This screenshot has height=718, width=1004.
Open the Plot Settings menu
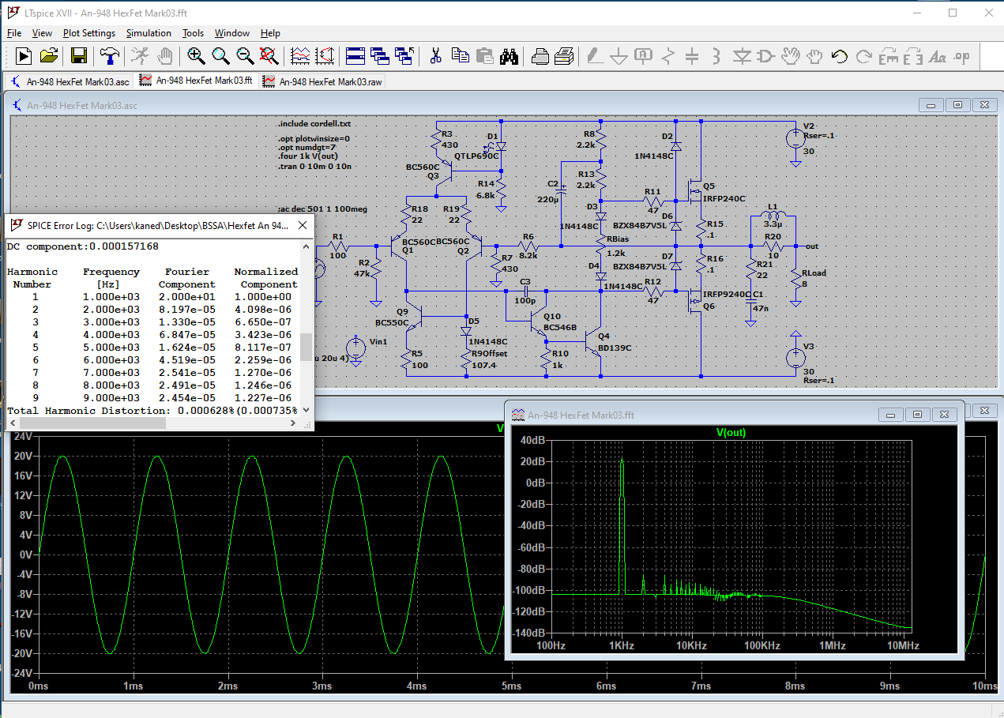89,33
